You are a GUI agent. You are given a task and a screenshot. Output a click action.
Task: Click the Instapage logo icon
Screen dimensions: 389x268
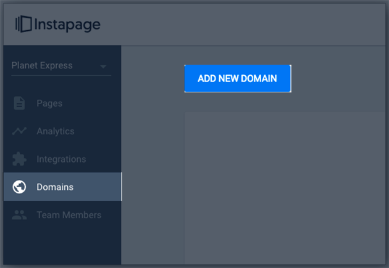[23, 24]
